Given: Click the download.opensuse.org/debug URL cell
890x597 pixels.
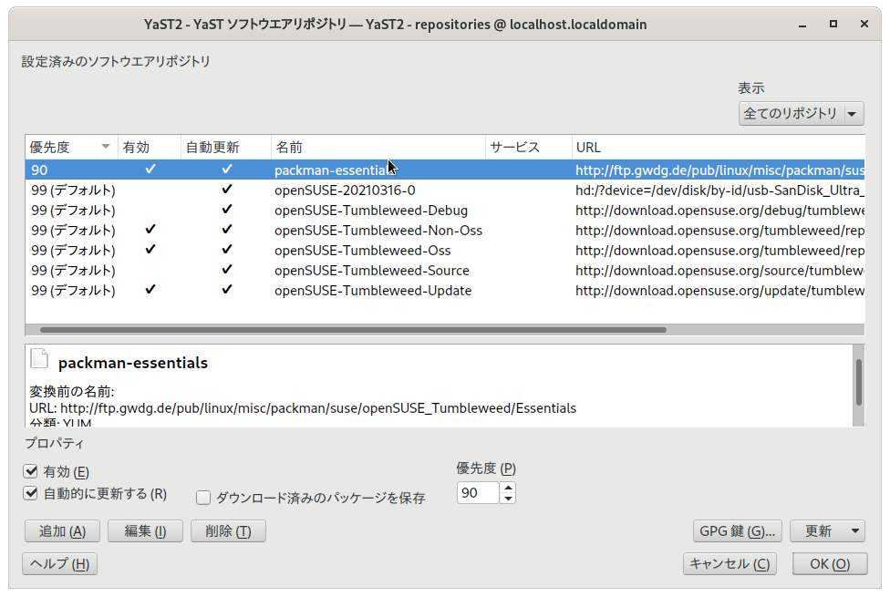Looking at the screenshot, I should pos(719,210).
